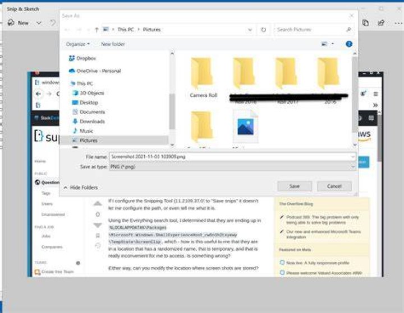Bookmark the question icon
Viewport: 404px width, 313px height.
pyautogui.click(x=98, y=235)
